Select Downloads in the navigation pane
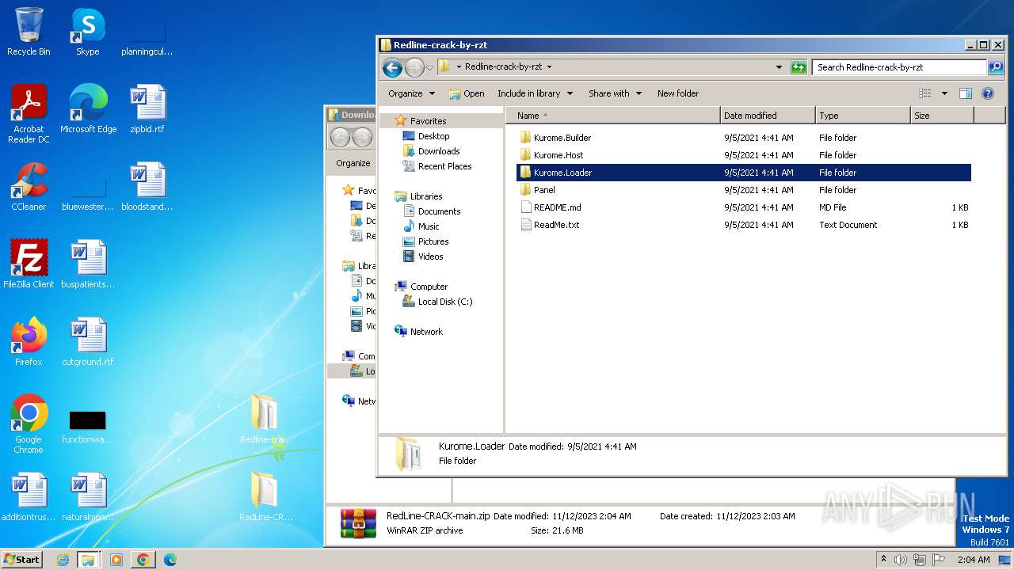The height and width of the screenshot is (570, 1014). tap(439, 151)
